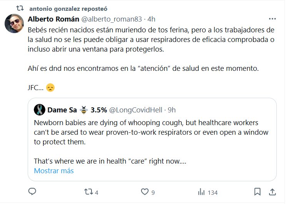This screenshot has width=286, height=204.
Task: Like the tweet with the heart icon
Action: 145,192
